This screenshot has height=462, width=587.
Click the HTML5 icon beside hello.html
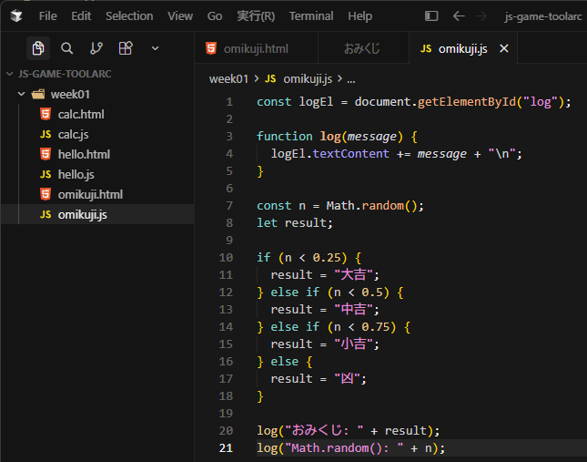46,154
